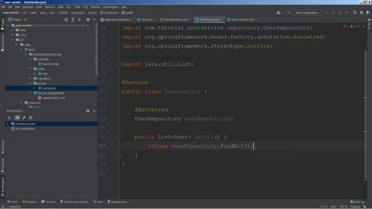Viewport: 372px width, 209px height.
Task: Click the editor vertical scrollbar
Action: click(366, 116)
